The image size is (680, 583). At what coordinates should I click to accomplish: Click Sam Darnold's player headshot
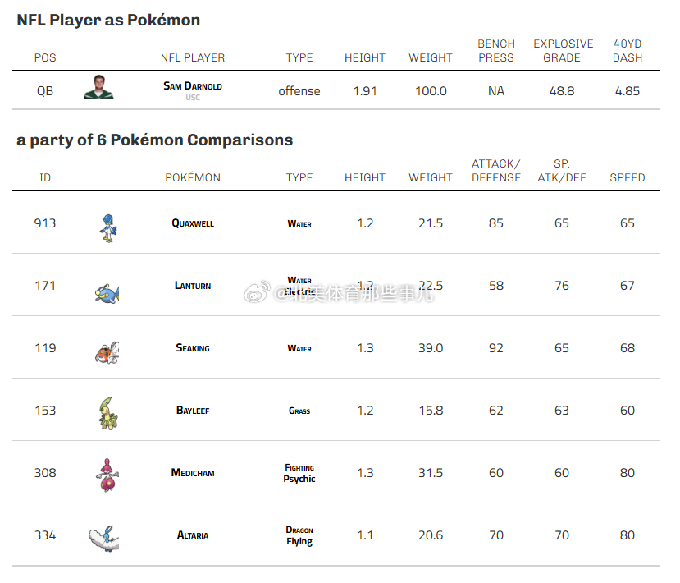coord(99,87)
